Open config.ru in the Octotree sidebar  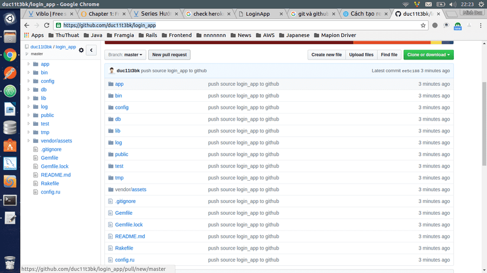point(50,192)
